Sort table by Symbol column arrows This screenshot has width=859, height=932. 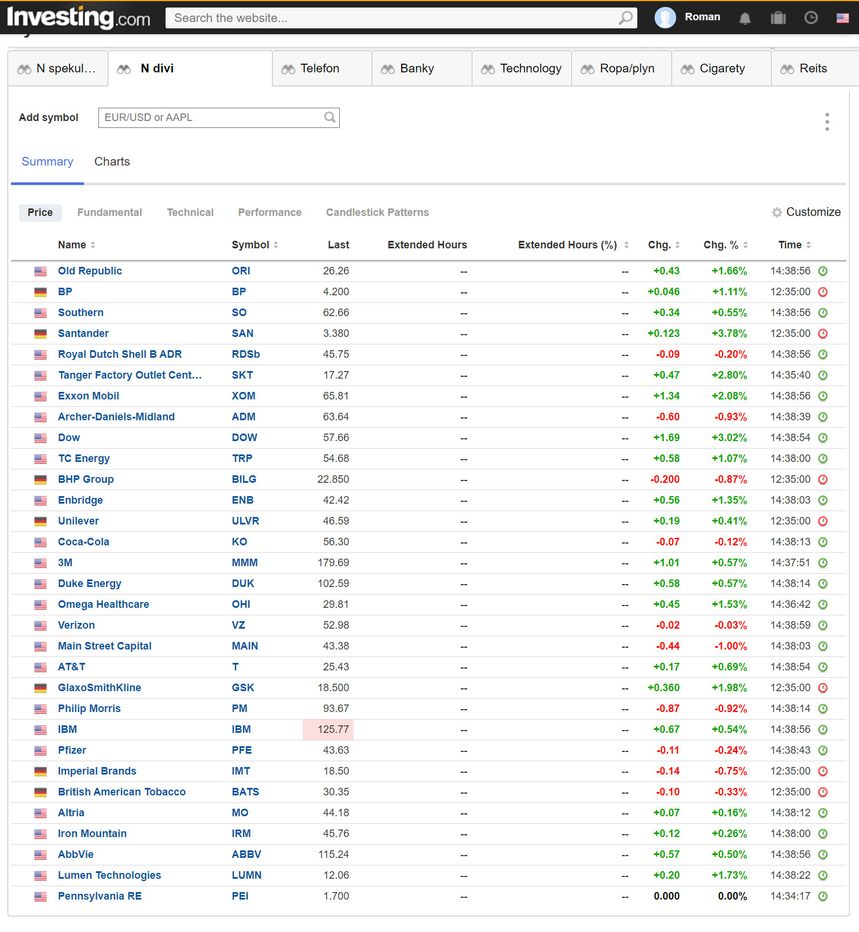tap(276, 245)
